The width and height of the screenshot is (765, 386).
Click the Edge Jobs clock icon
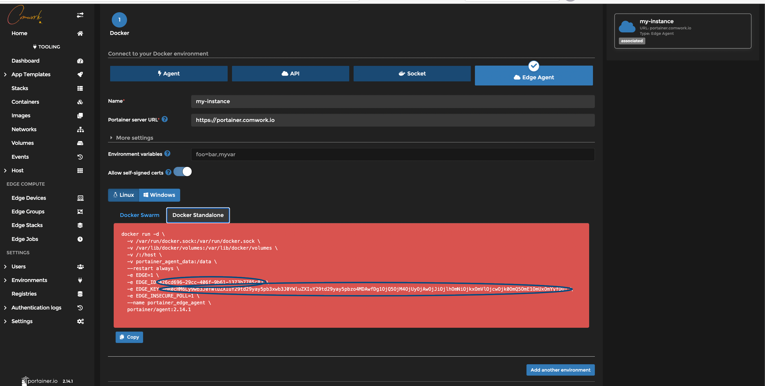coord(80,239)
